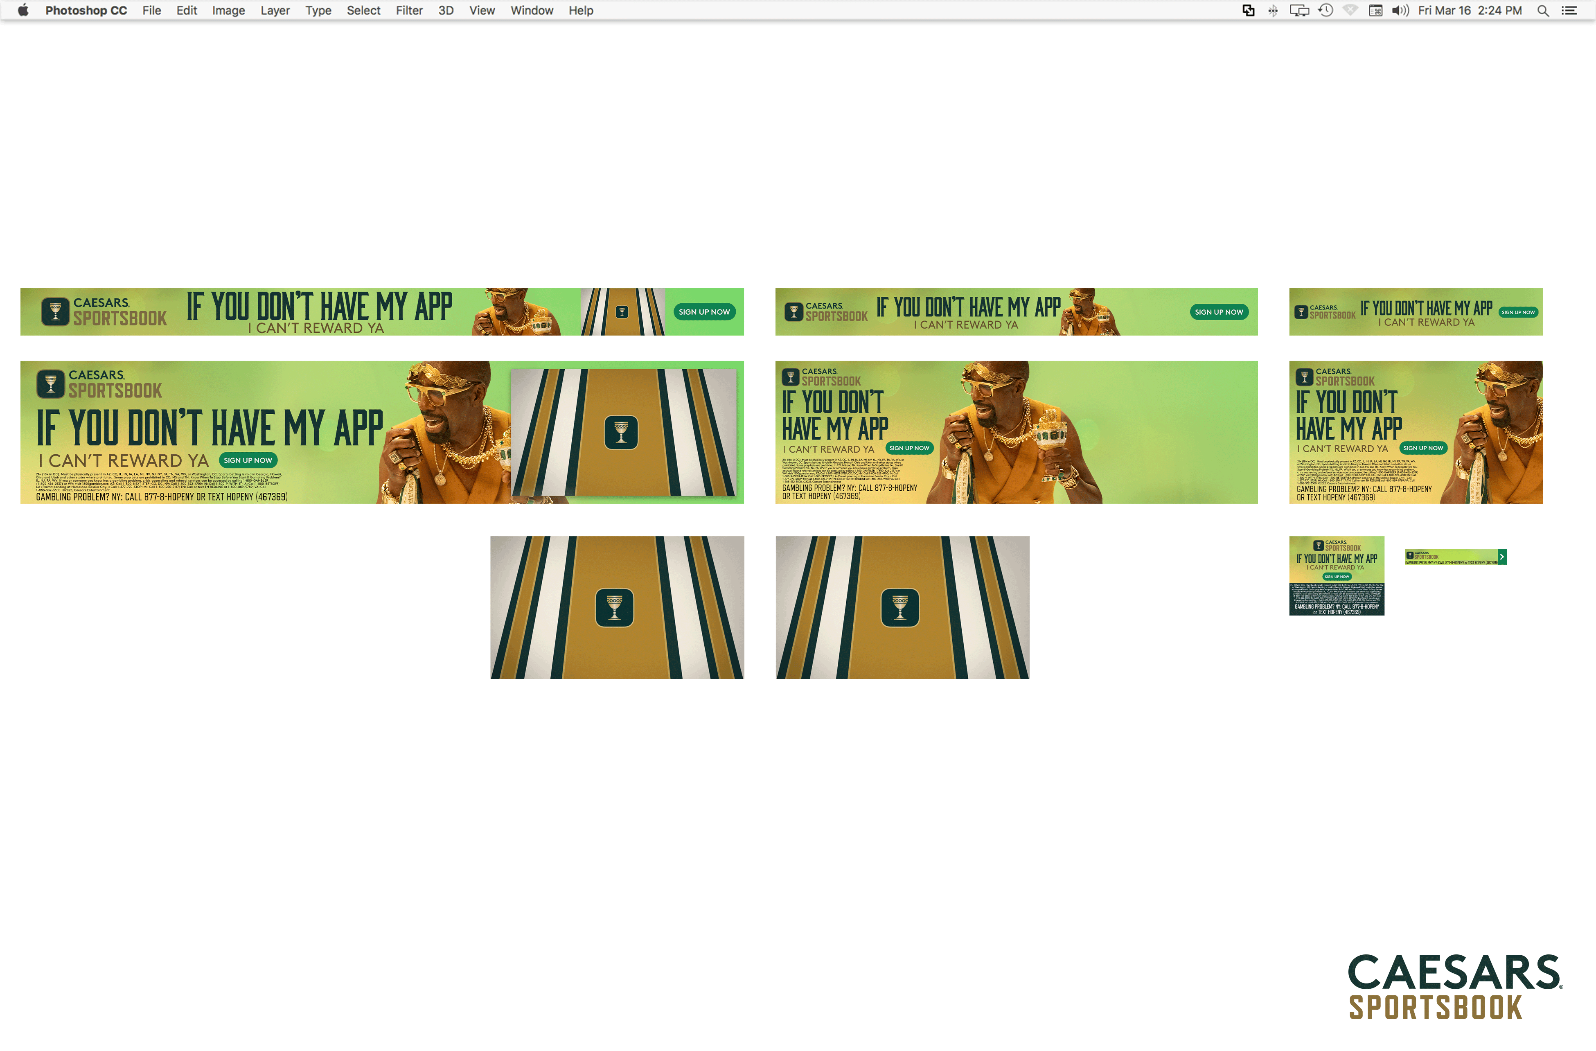This screenshot has width=1596, height=1051.
Task: Open the 3D menu
Action: tap(446, 10)
